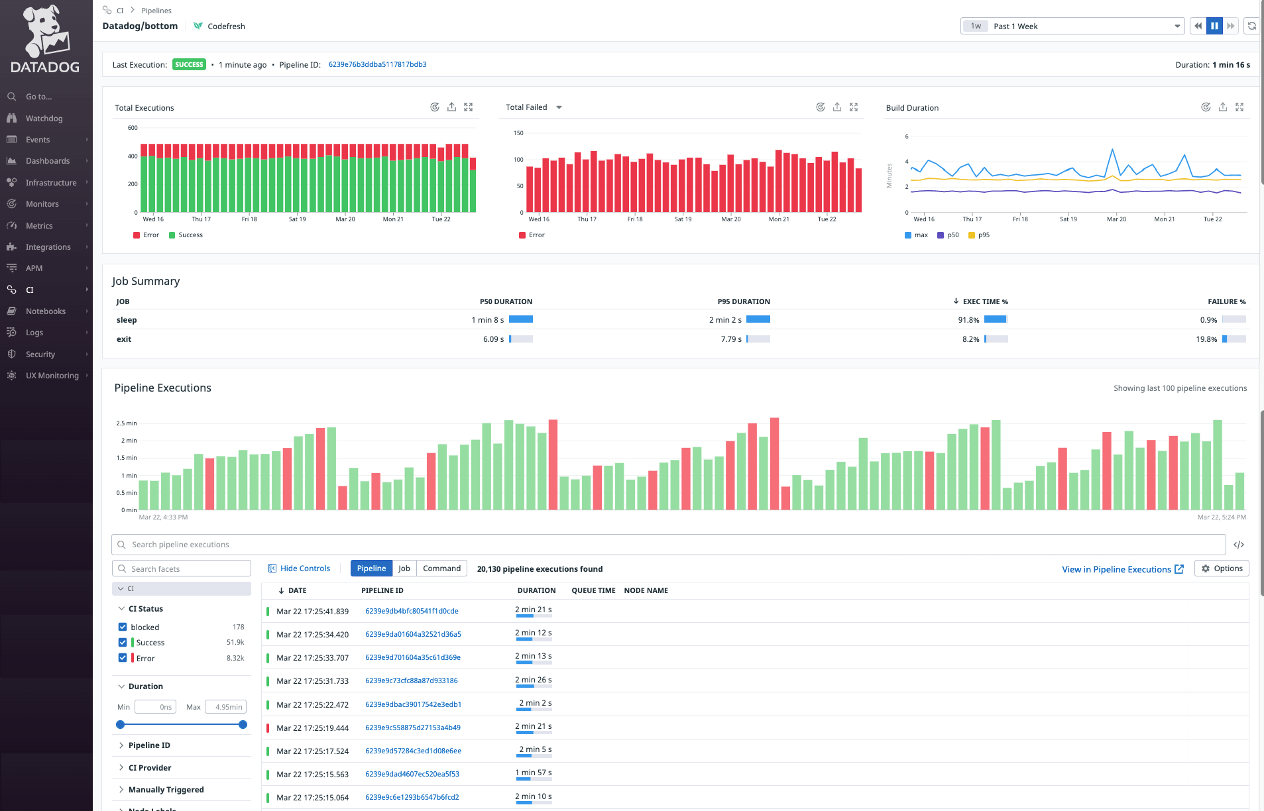This screenshot has width=1264, height=811.
Task: Open the APM section in sidebar
Action: 33,268
